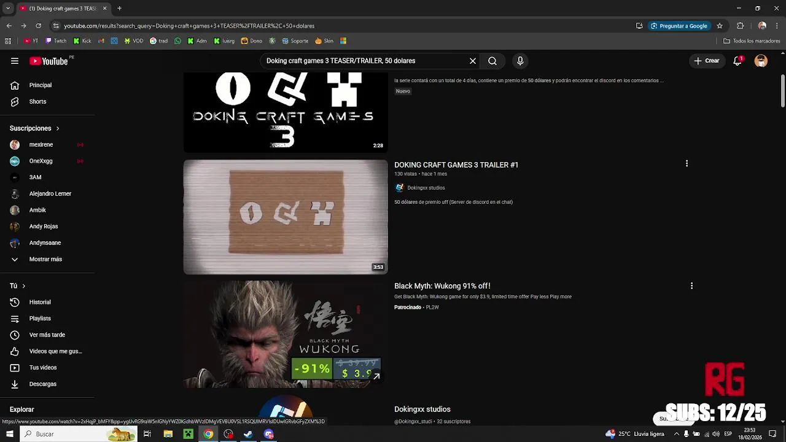Open the YouTube hamburger guide menu

[x=15, y=61]
